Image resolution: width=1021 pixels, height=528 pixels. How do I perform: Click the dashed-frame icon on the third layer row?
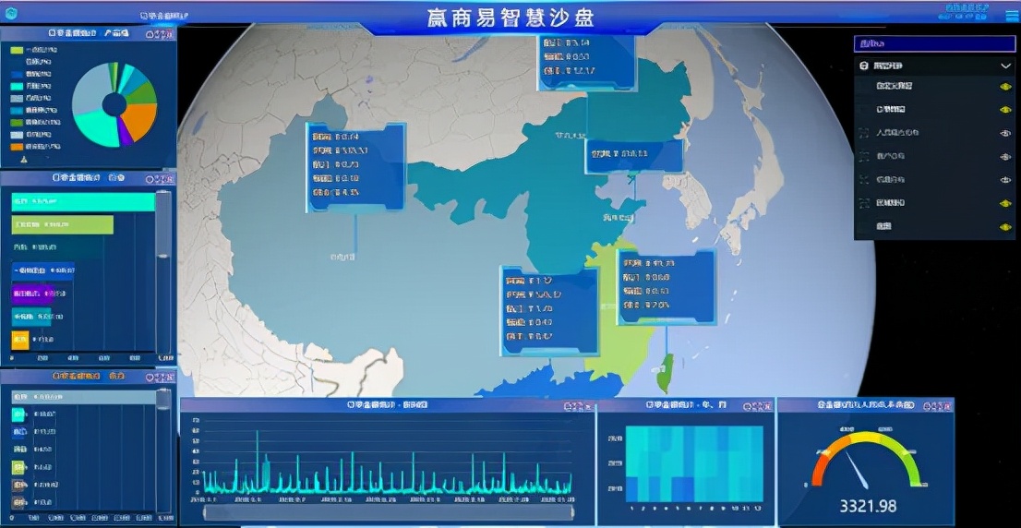coord(864,133)
